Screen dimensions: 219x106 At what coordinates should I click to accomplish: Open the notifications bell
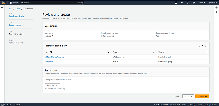182,3
